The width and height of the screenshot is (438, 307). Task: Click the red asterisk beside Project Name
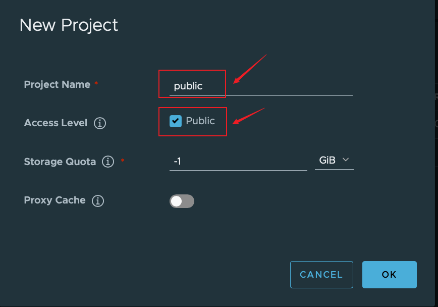96,84
